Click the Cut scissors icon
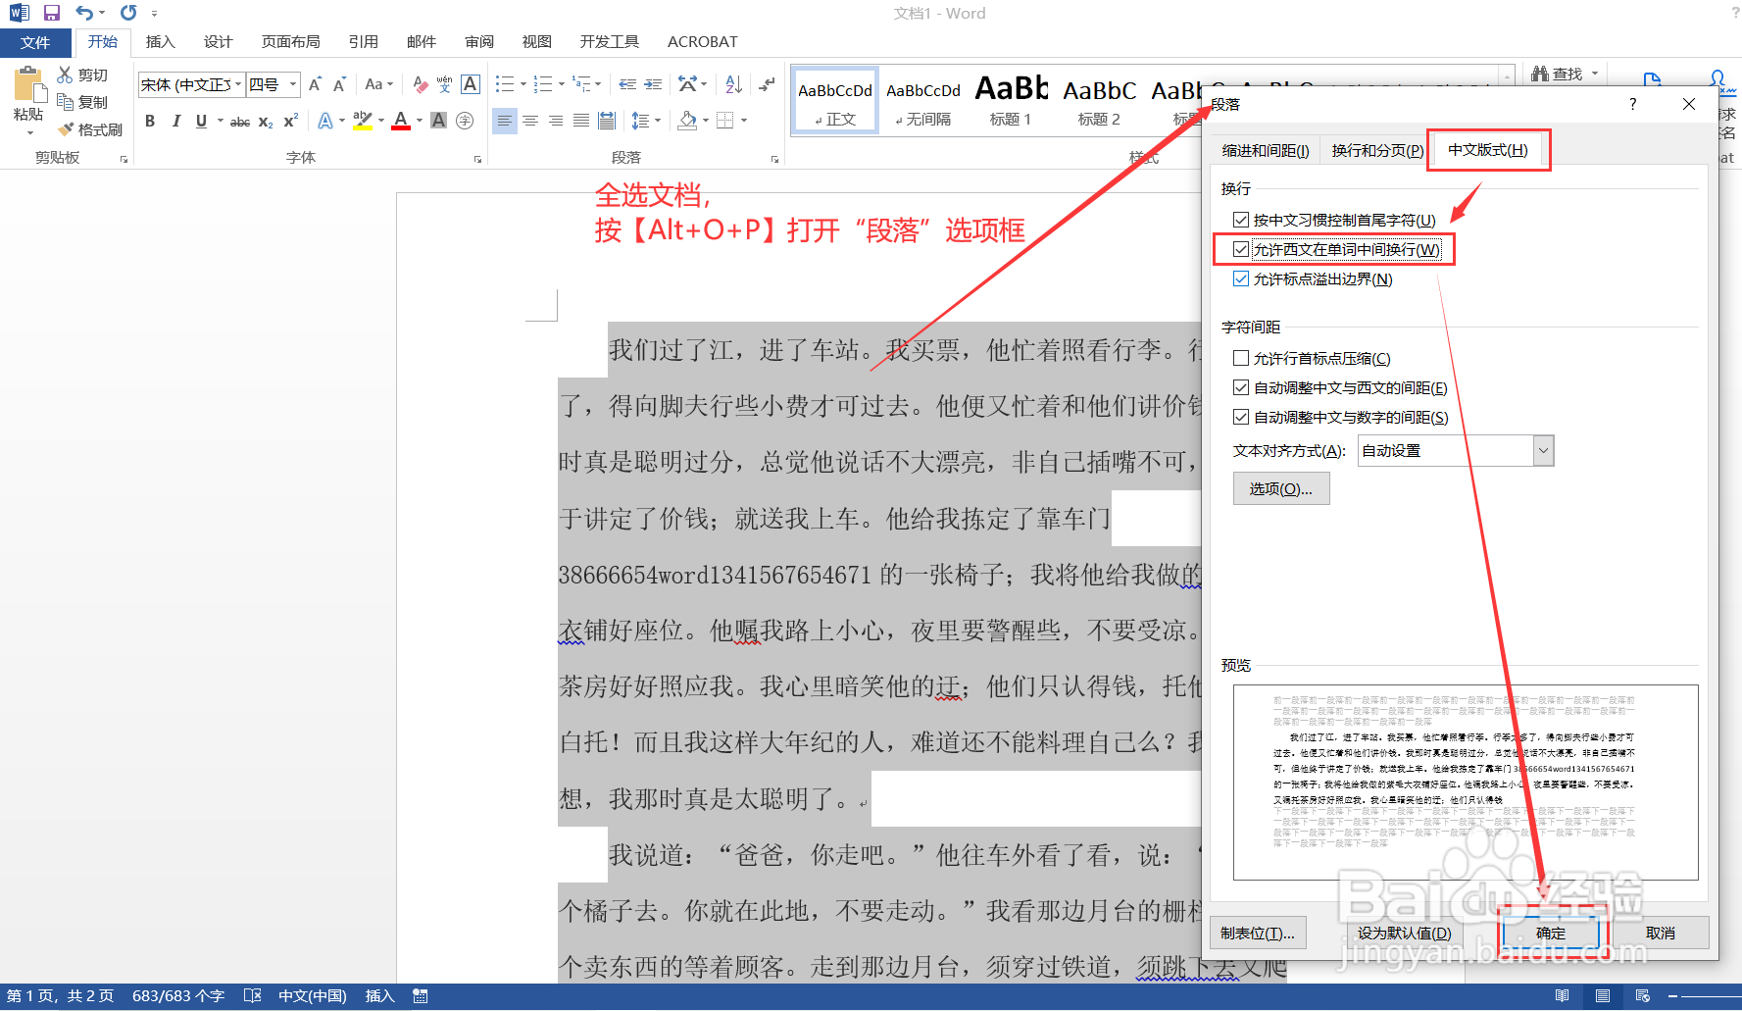Screen dimensions: 1742x1011 (65, 75)
